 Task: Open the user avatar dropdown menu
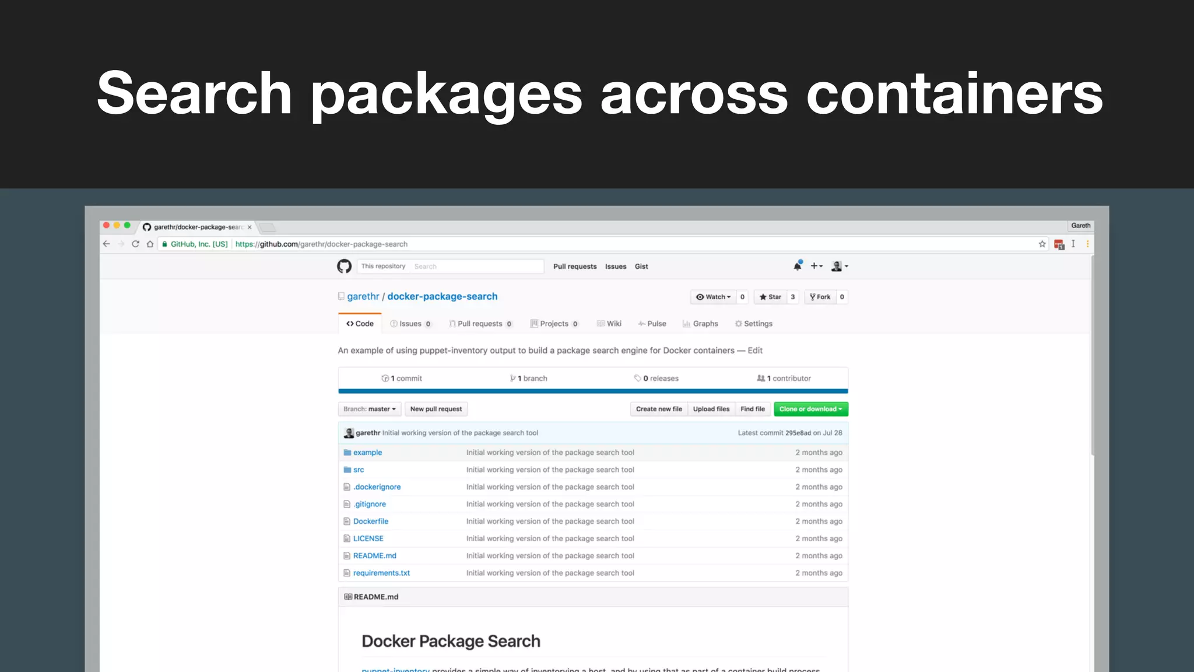[x=840, y=266]
